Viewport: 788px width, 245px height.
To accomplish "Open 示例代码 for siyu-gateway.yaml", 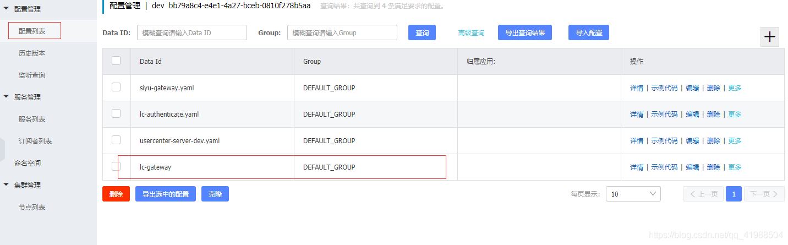I will [664, 88].
